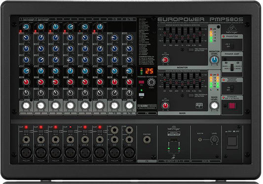Click channel 9/10 left line input jack
The height and width of the screenshot is (184, 263).
[x=129, y=130]
